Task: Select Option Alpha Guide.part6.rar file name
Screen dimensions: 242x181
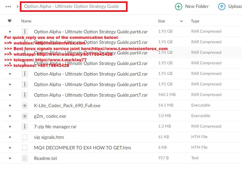Action: 91,32
